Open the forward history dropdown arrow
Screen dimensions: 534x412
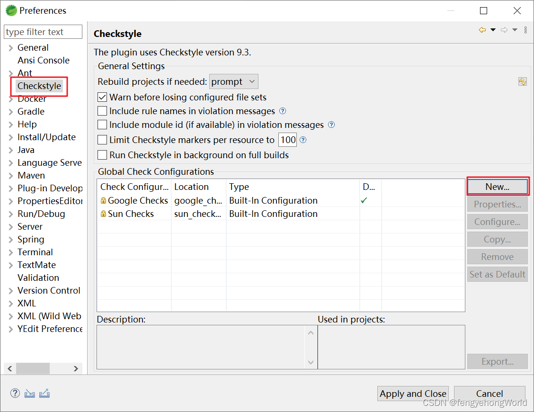(515, 30)
